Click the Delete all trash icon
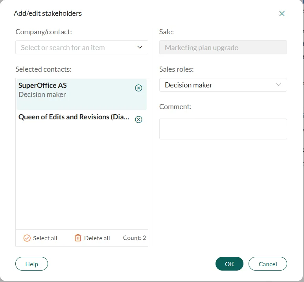Screen dimensions: 304x282 (78, 238)
